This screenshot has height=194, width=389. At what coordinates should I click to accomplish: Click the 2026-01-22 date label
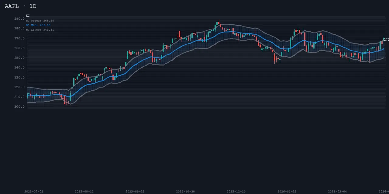pos(287,192)
